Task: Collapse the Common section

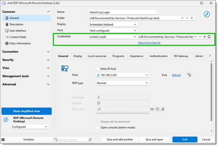Action: click(x=48, y=12)
